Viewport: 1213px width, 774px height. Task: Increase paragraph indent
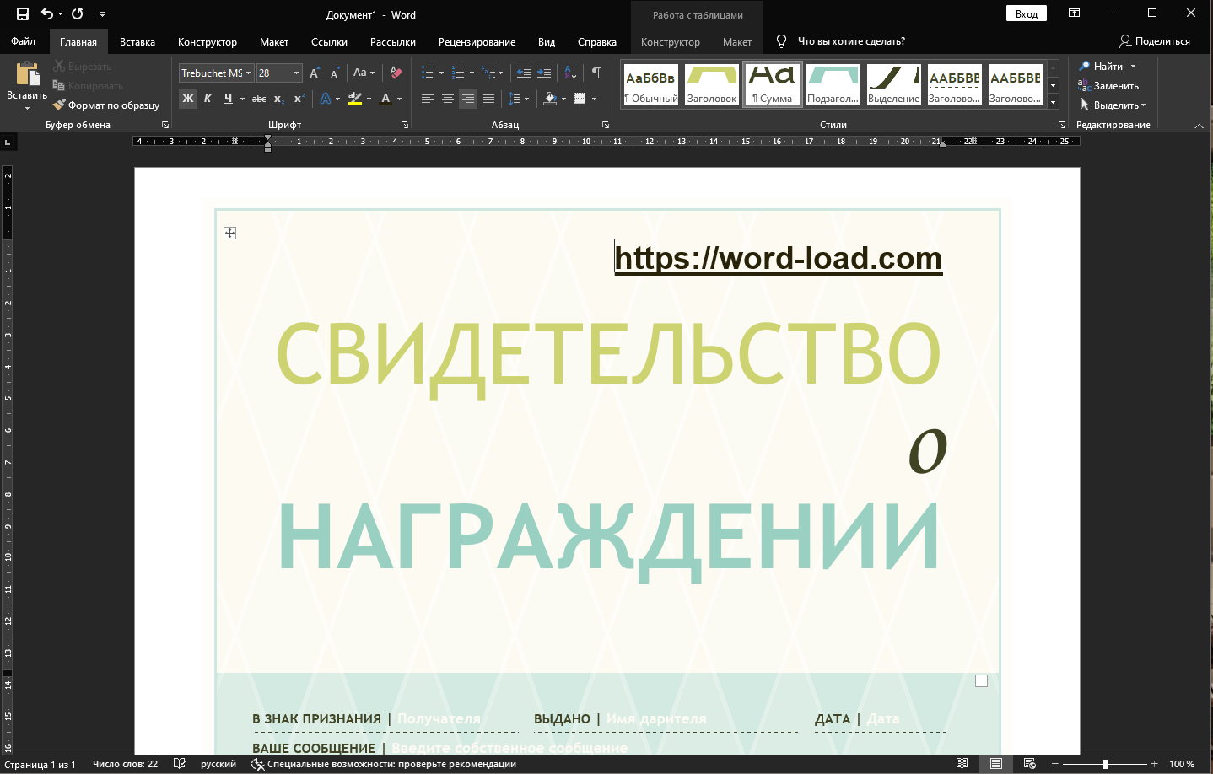544,73
